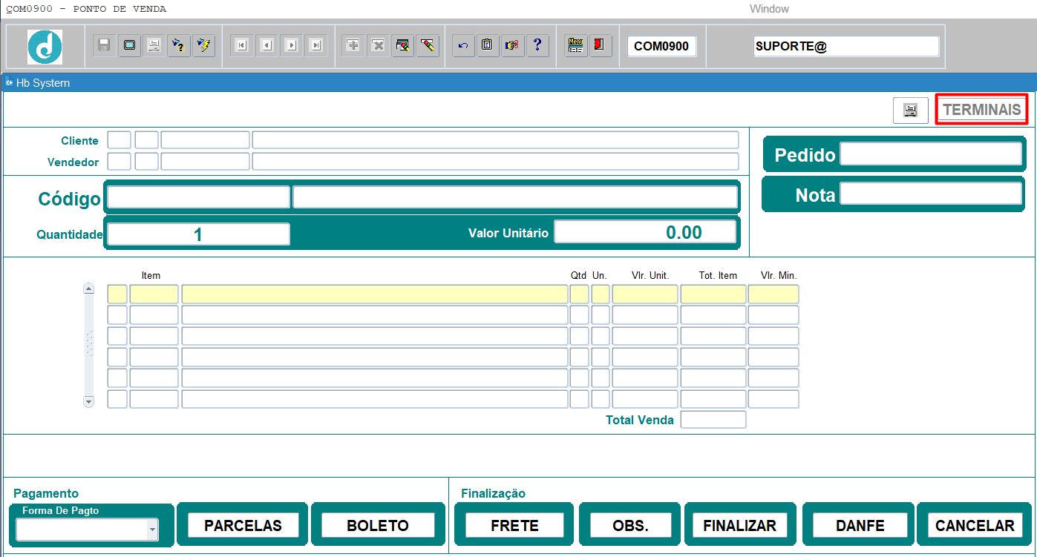
Task: Click the clear eraser icon
Action: (x=428, y=46)
